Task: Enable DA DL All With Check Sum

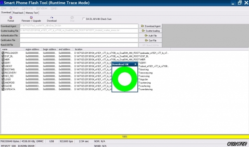Action: click(x=84, y=19)
